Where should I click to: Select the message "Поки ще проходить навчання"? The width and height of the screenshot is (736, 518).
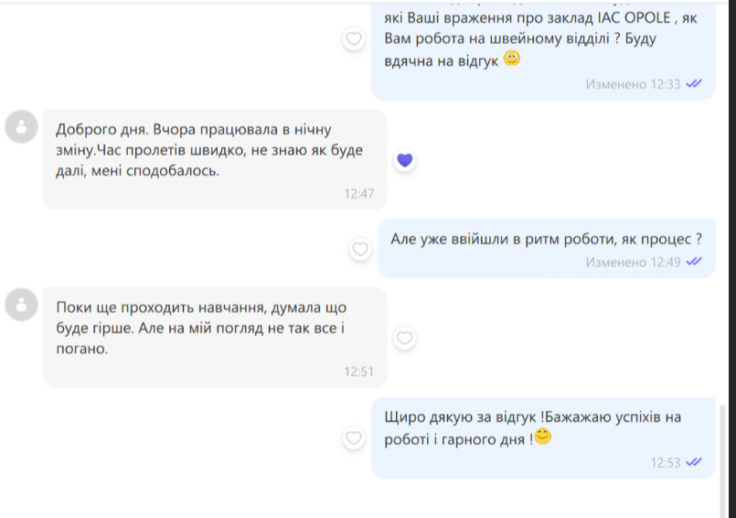pyautogui.click(x=201, y=328)
